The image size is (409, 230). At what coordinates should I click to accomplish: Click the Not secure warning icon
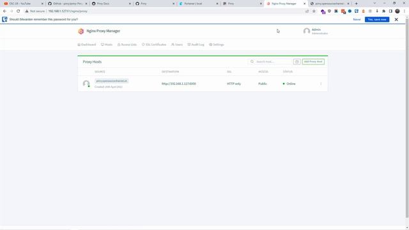pyautogui.click(x=27, y=11)
